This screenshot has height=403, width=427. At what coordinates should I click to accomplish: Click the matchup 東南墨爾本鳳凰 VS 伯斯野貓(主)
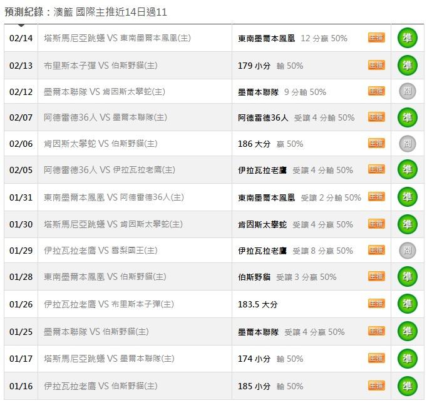105,277
